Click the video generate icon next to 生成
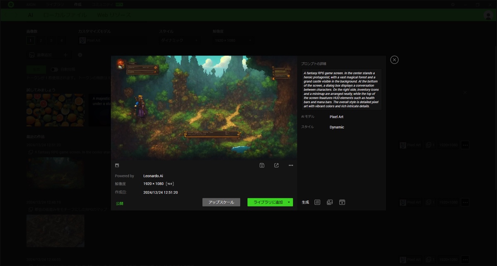Image resolution: width=497 pixels, height=266 pixels. coord(342,202)
